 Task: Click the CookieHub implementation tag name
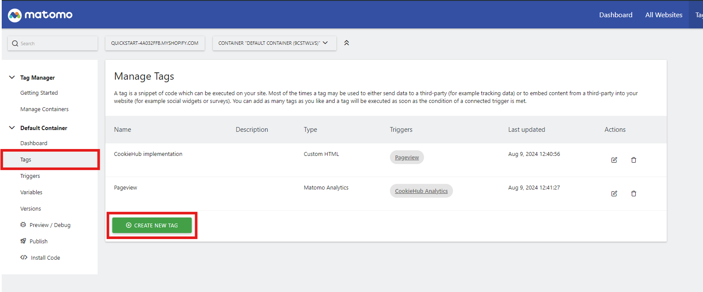[x=148, y=154]
